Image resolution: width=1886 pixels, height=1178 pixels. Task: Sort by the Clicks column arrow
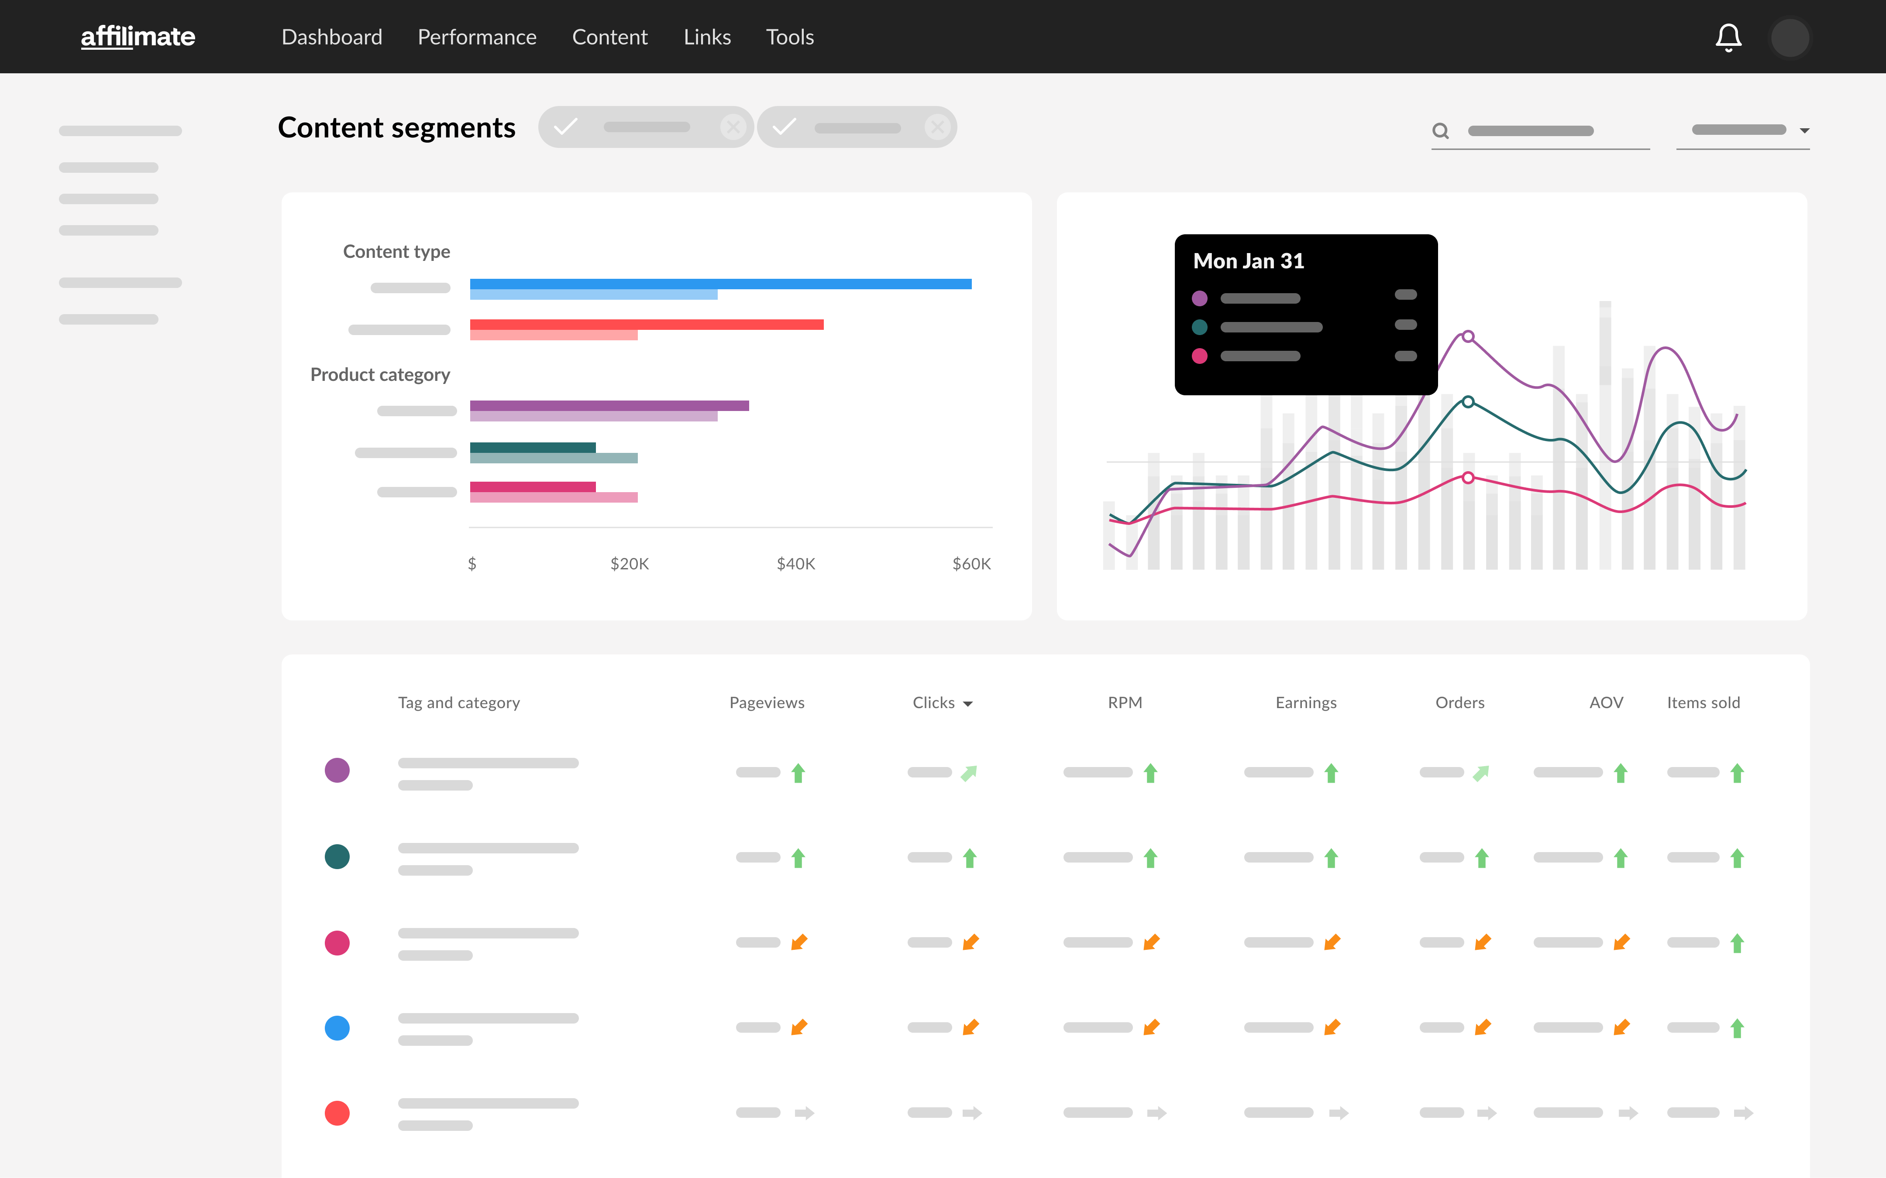pos(968,703)
